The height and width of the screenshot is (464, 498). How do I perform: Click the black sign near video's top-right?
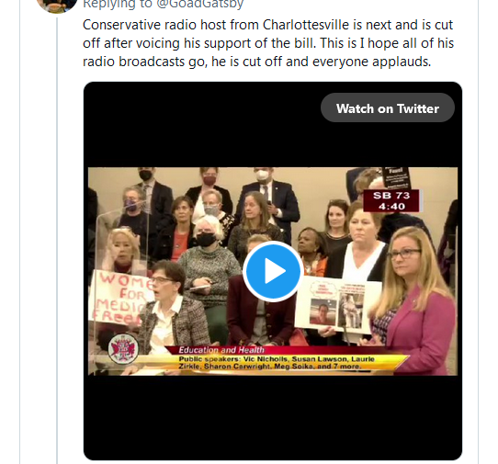point(396,178)
